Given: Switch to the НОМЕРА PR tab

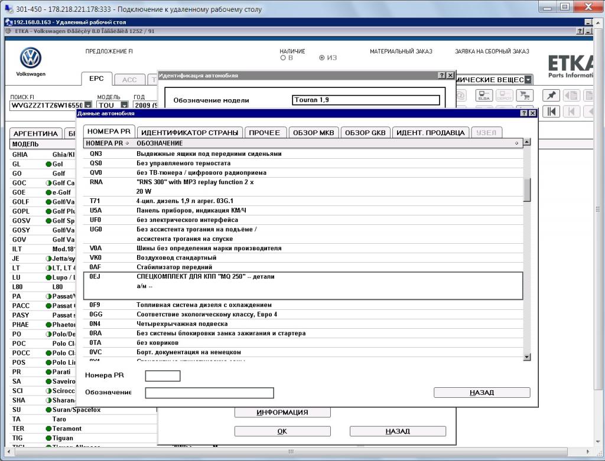Looking at the screenshot, I should (x=109, y=132).
